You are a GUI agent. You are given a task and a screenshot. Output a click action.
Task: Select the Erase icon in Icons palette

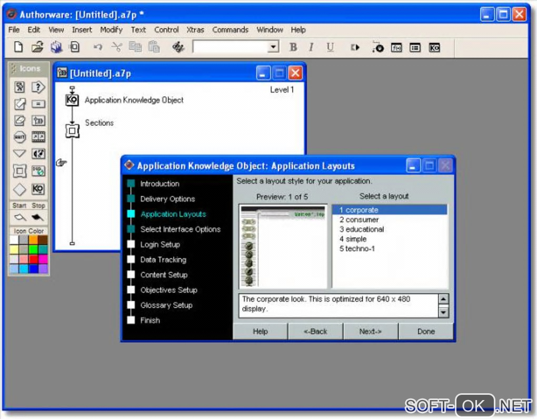[19, 120]
